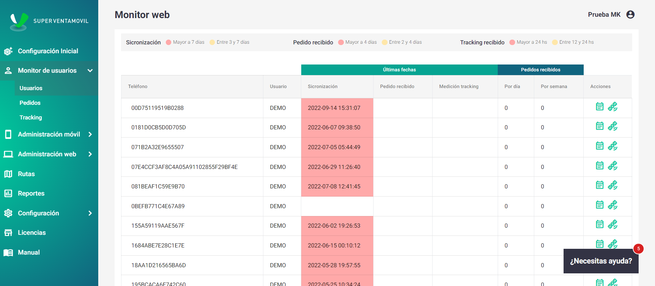Image resolution: width=655 pixels, height=286 pixels.
Task: Open tracking satellite icon for row 155A59119AAE567F
Action: click(613, 225)
